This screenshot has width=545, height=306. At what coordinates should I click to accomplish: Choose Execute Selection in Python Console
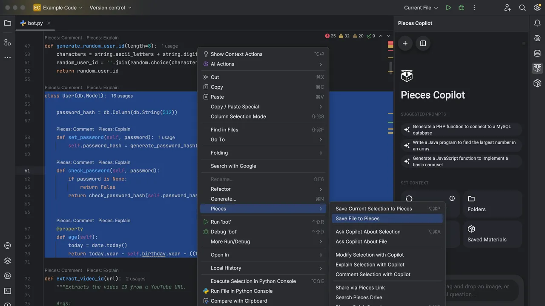point(264,281)
